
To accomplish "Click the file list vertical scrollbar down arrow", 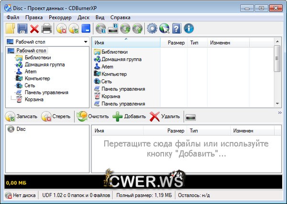I will pyautogui.click(x=277, y=103).
